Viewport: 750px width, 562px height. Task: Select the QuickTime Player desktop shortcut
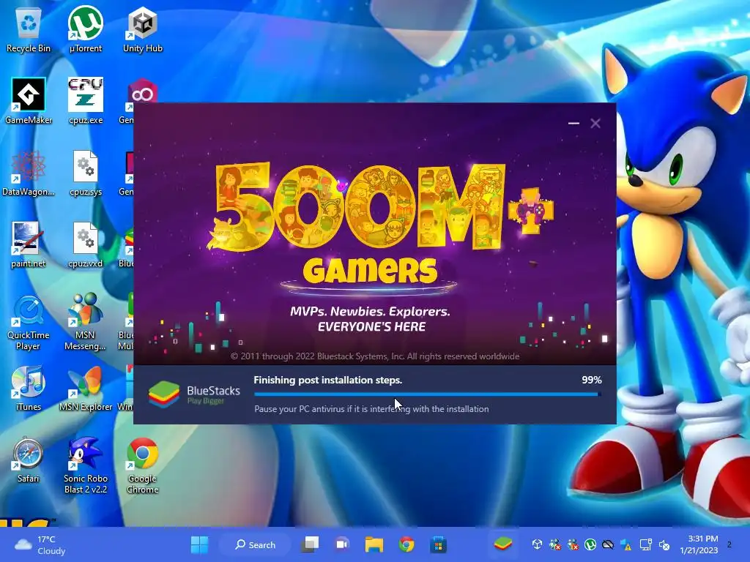[29, 323]
